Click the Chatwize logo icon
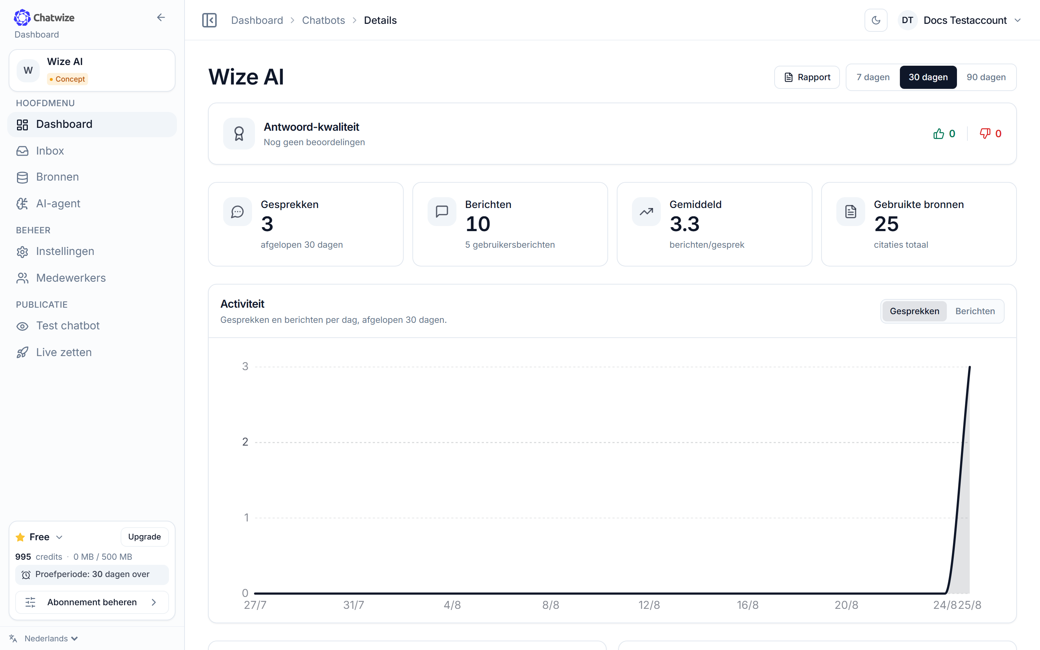 (x=22, y=18)
